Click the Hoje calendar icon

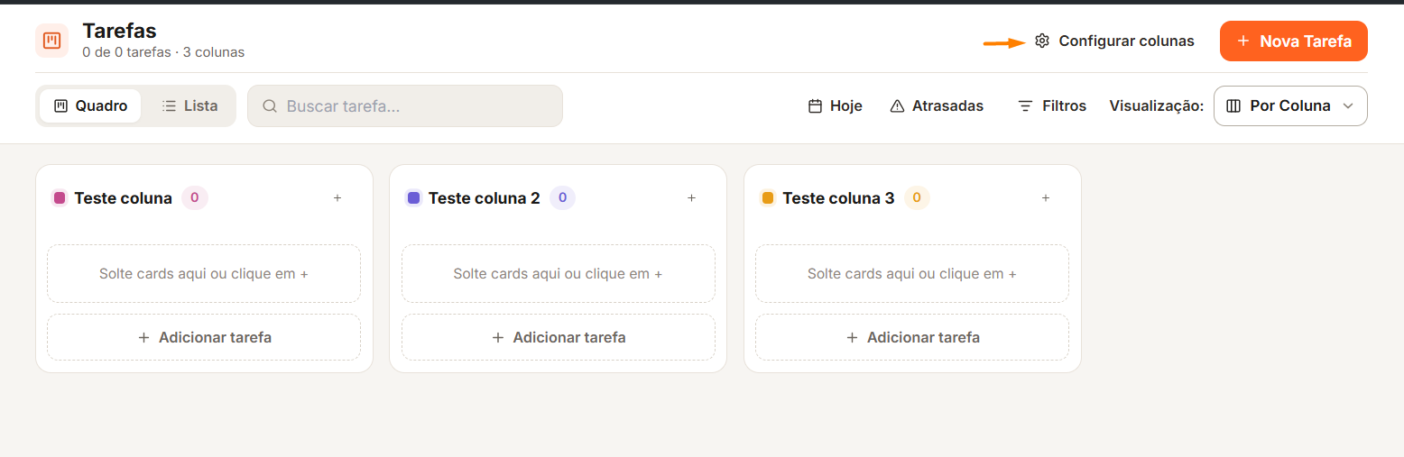tap(815, 106)
